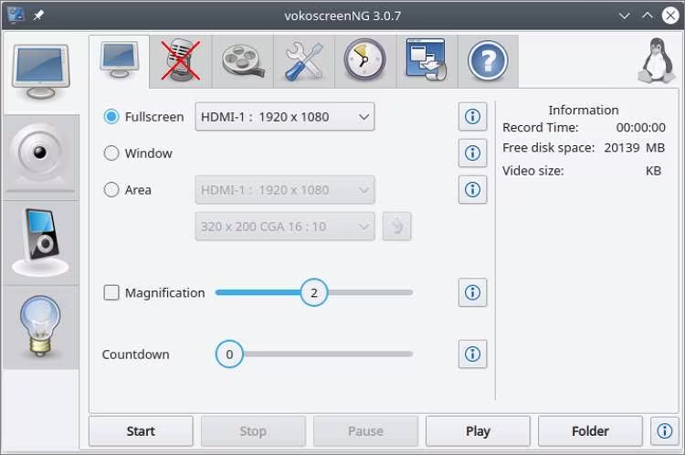Click the Pause button

[x=365, y=431]
